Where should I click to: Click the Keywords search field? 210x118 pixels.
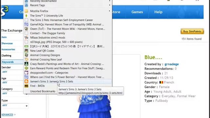point(12,62)
